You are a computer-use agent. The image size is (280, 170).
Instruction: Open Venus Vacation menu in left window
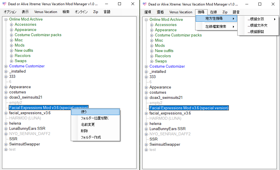tap(46, 12)
